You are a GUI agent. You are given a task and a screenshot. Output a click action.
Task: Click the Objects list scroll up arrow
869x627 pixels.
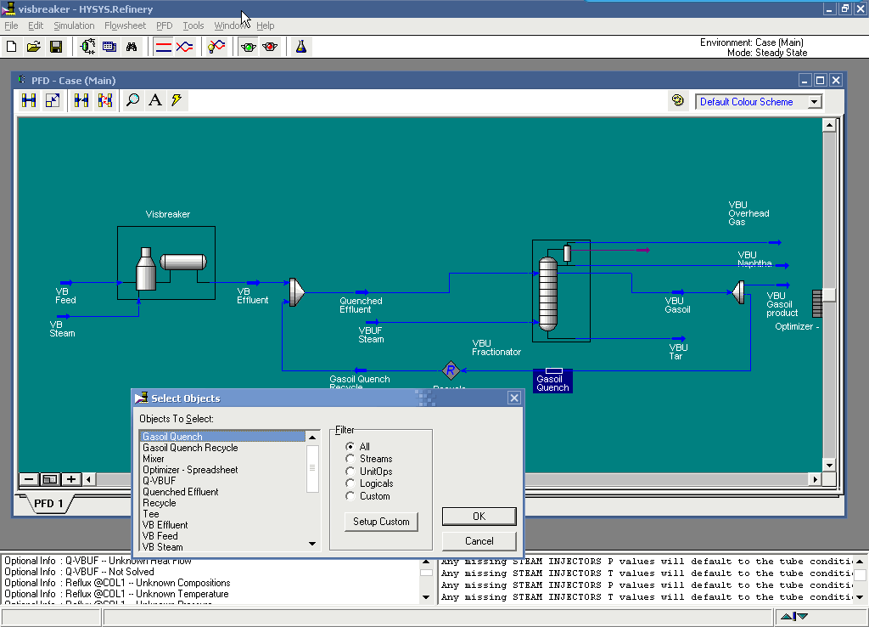coord(312,438)
